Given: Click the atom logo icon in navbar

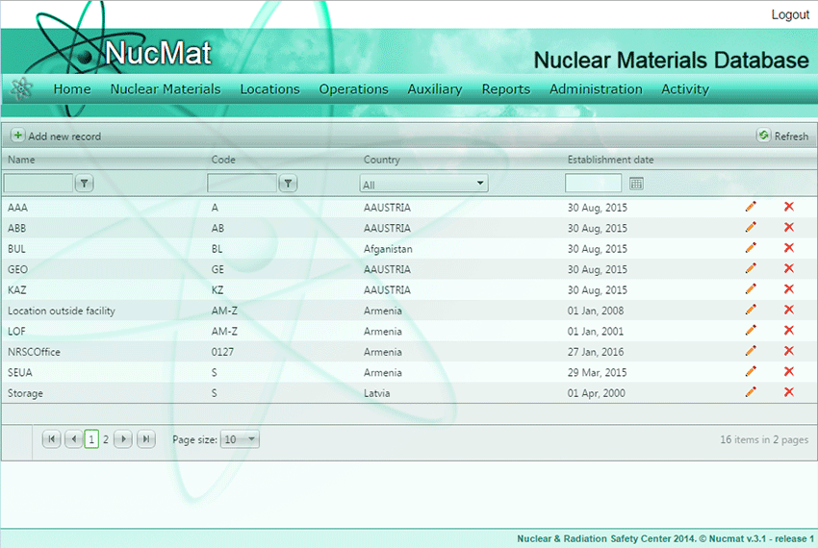Looking at the screenshot, I should (x=21, y=88).
